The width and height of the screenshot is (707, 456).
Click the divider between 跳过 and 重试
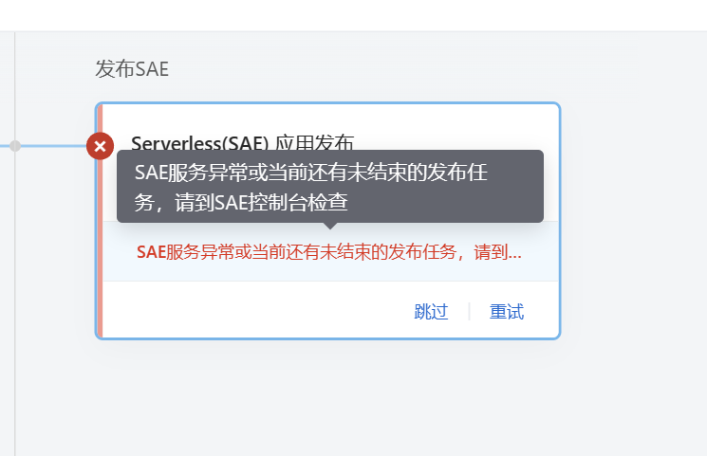pyautogui.click(x=469, y=311)
